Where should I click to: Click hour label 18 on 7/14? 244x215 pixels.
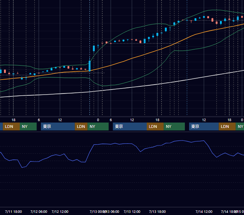(x=229, y=120)
